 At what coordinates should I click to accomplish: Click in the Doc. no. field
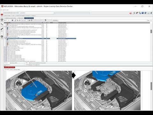click(18, 63)
